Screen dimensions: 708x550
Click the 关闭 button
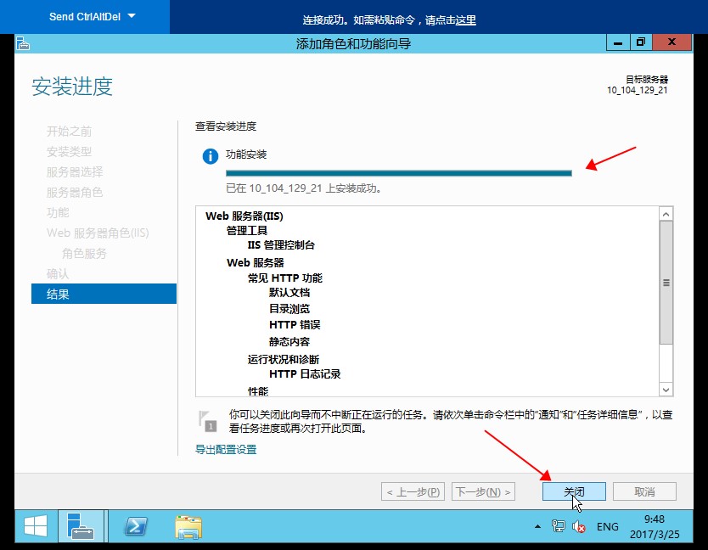tap(574, 491)
